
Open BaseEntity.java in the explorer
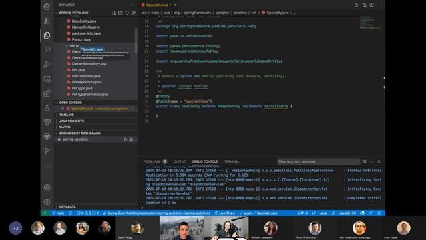[x=84, y=21]
